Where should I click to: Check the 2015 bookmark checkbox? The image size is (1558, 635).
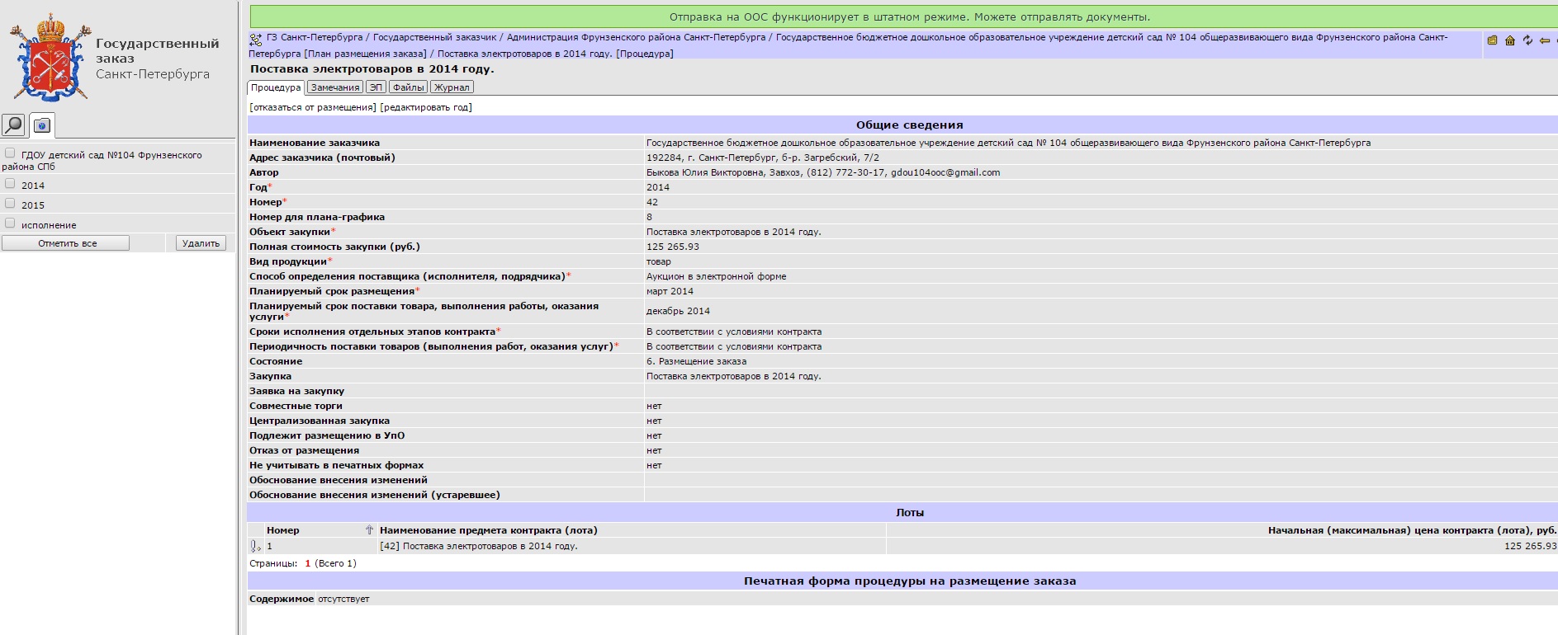pos(10,204)
